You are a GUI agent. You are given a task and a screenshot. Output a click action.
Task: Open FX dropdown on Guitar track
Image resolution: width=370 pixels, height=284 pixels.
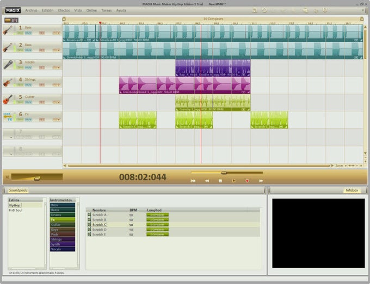[57, 102]
